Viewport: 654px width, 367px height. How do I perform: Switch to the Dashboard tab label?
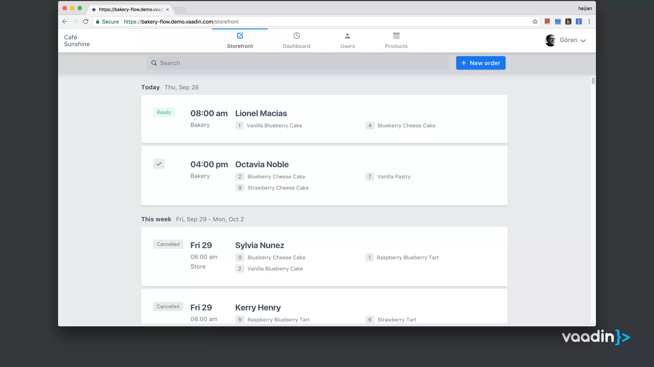point(296,46)
